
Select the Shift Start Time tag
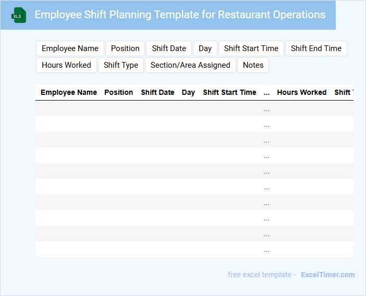tap(251, 48)
